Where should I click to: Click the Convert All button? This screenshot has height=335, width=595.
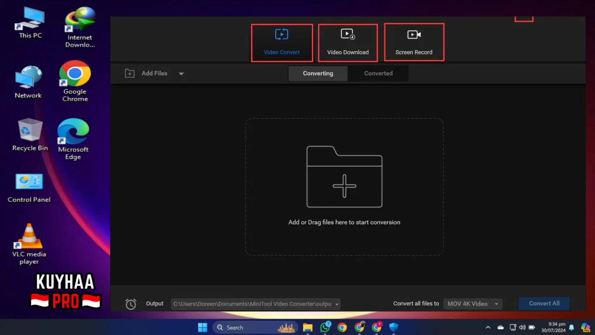point(544,303)
